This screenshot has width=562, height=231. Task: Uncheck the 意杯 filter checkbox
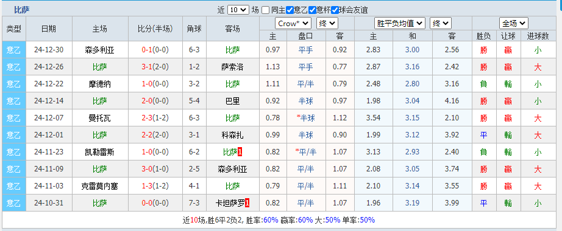click(x=313, y=10)
